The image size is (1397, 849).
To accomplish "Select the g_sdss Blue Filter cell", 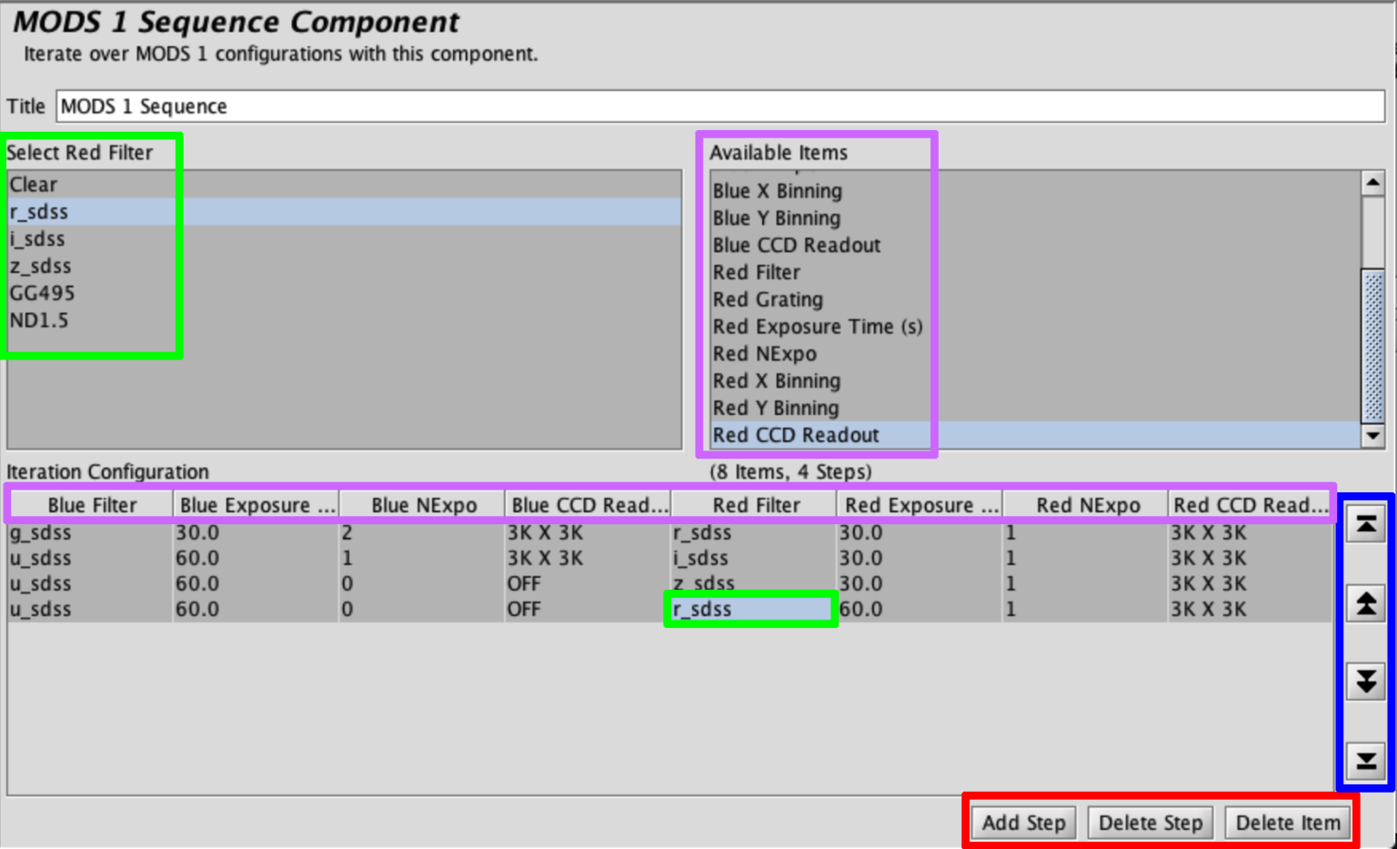I will pos(91,532).
